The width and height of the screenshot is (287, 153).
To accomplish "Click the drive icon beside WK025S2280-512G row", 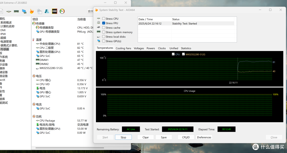I will 37,68.
